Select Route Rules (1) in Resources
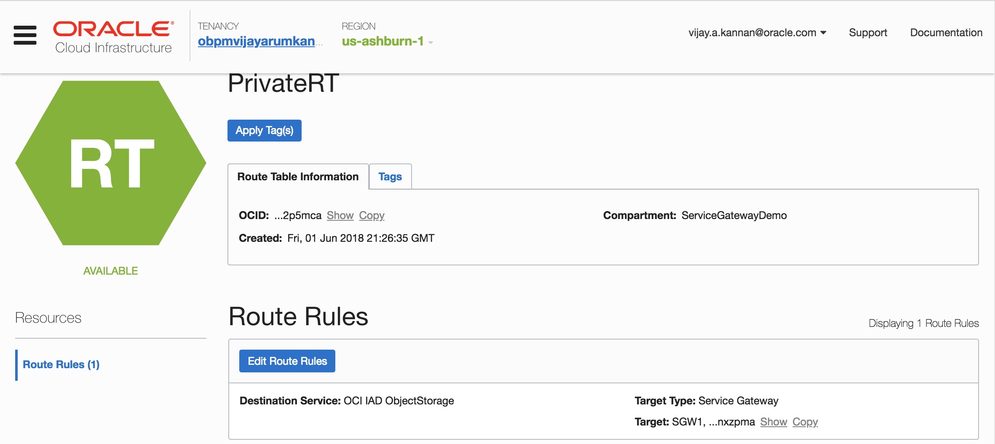 coord(61,364)
